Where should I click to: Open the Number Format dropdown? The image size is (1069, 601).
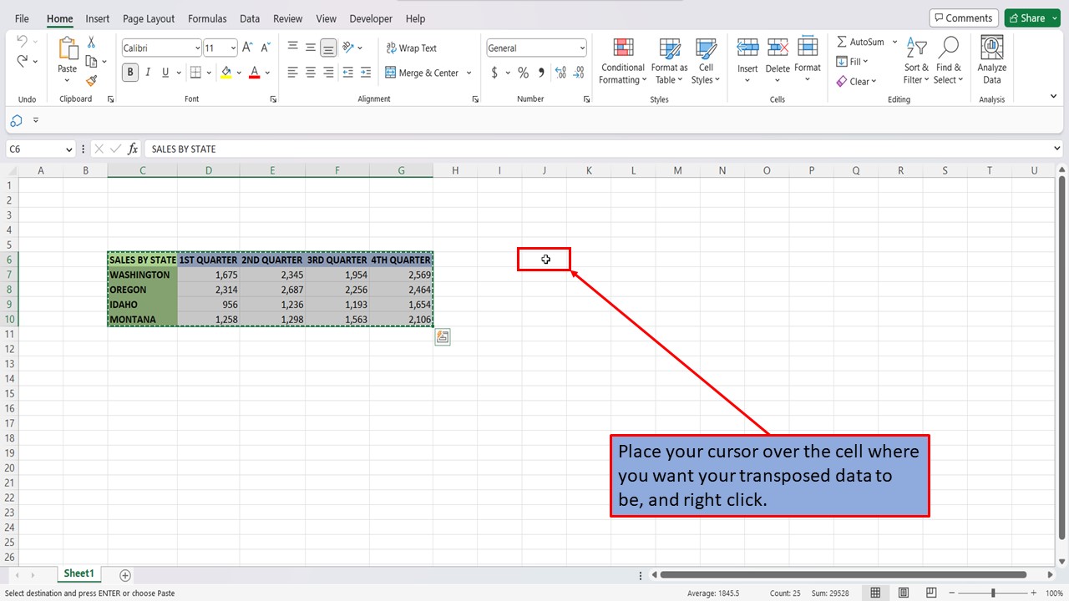pos(581,48)
